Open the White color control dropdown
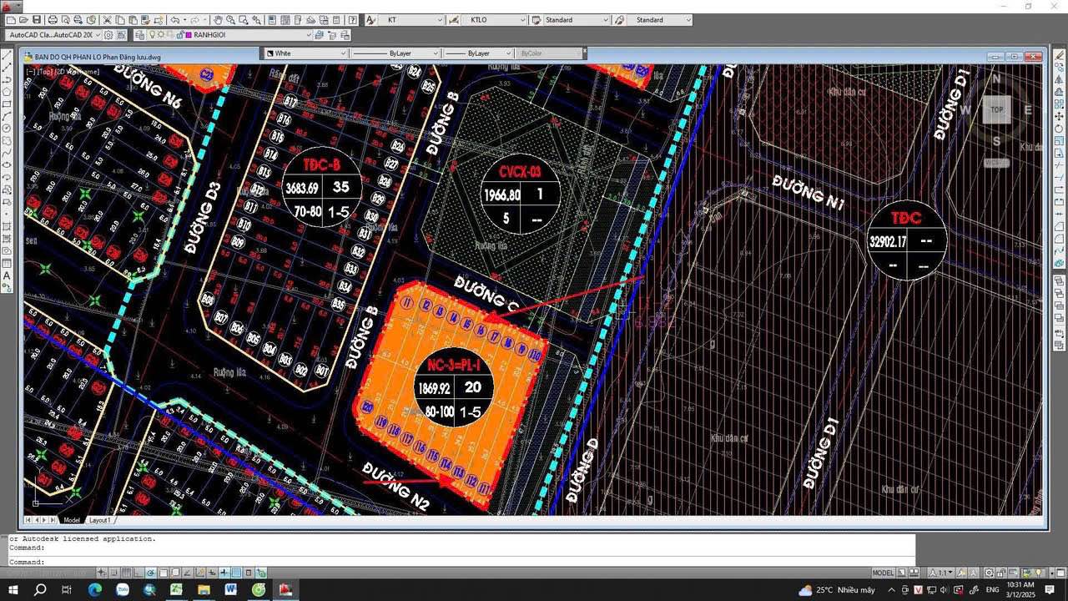The width and height of the screenshot is (1068, 601). [307, 53]
